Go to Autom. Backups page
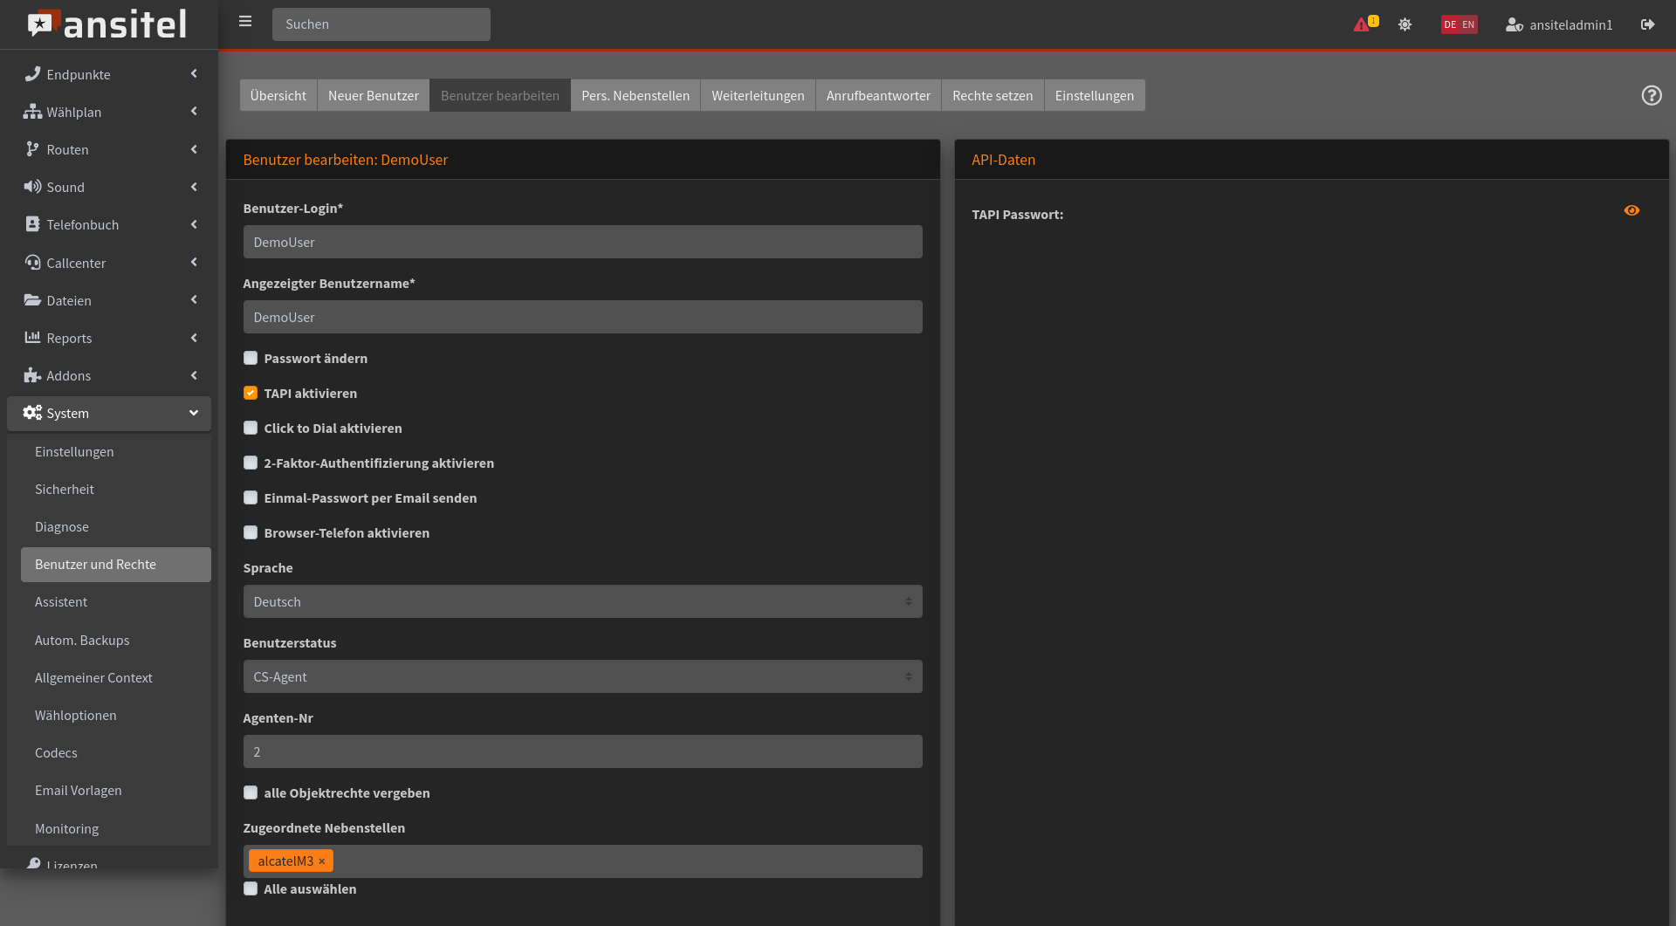This screenshot has width=1676, height=926. tap(82, 640)
